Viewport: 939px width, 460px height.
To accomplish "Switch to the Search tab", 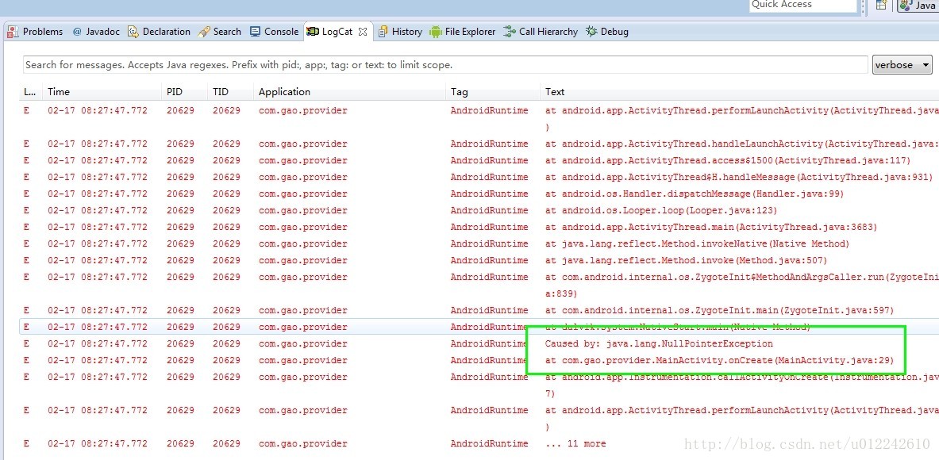I will point(220,32).
